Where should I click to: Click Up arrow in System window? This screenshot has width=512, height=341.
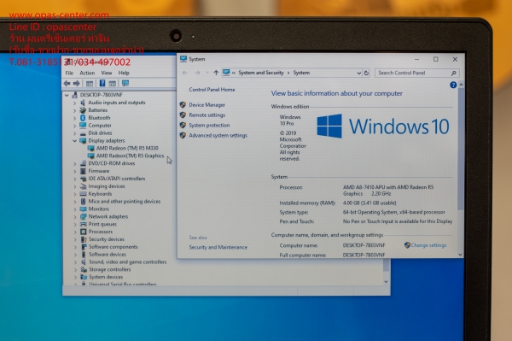[x=216, y=73]
